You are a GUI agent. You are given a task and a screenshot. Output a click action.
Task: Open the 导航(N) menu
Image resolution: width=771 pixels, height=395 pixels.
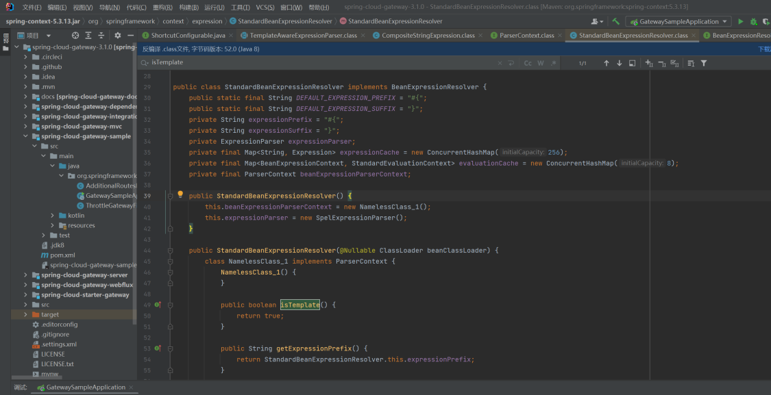pyautogui.click(x=109, y=8)
